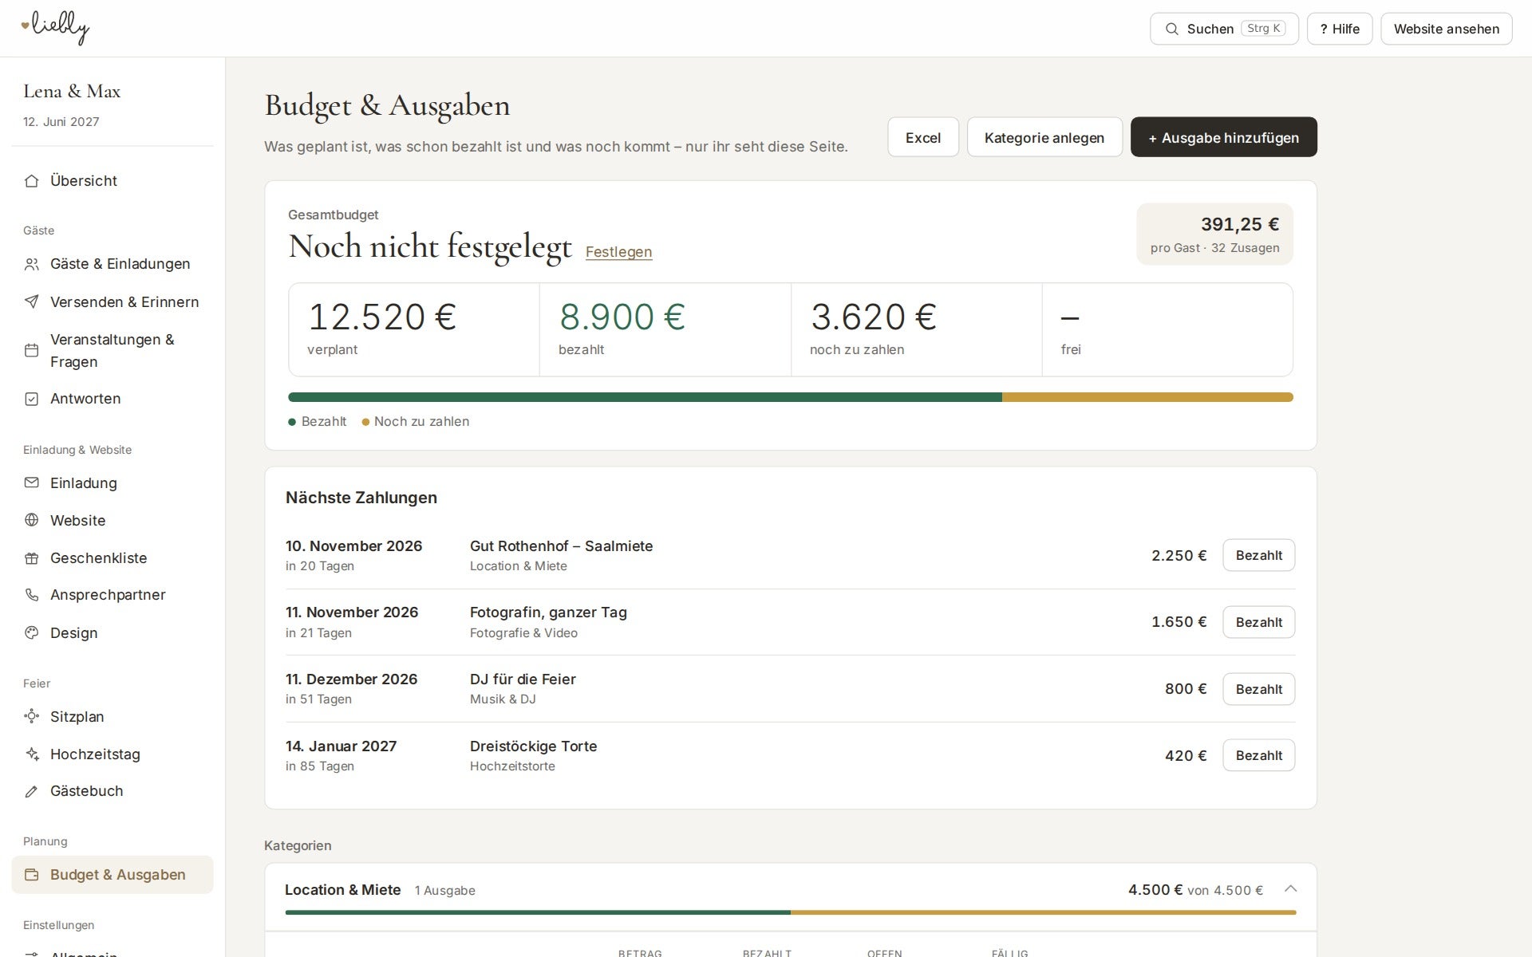Click the Gästebuch pencil icon
1532x957 pixels.
32,791
